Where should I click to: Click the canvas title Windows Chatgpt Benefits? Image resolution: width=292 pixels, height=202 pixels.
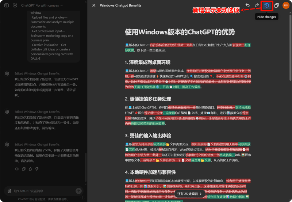coord(120,5)
